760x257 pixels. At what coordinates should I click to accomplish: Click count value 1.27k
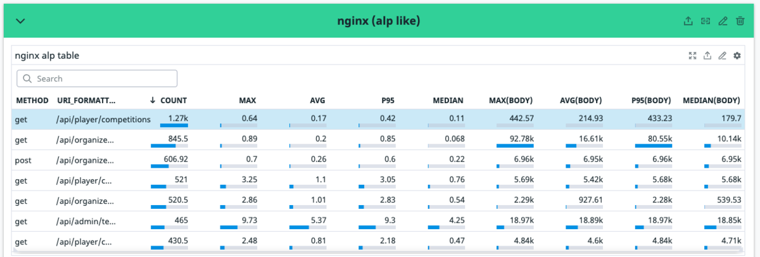pyautogui.click(x=177, y=118)
